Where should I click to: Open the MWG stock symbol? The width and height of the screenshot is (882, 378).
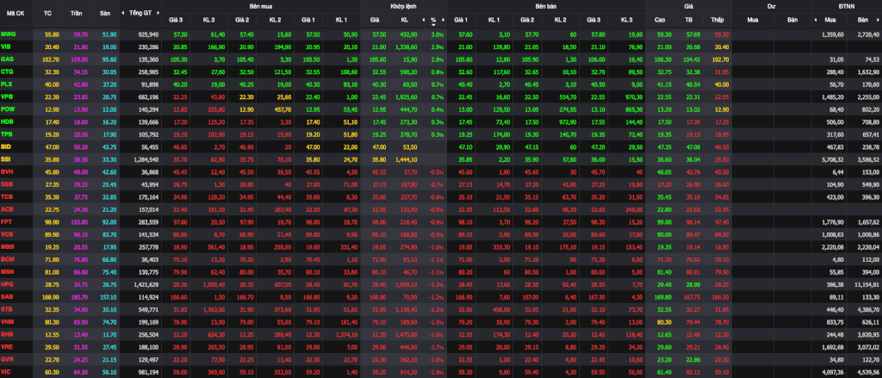[x=9, y=34]
